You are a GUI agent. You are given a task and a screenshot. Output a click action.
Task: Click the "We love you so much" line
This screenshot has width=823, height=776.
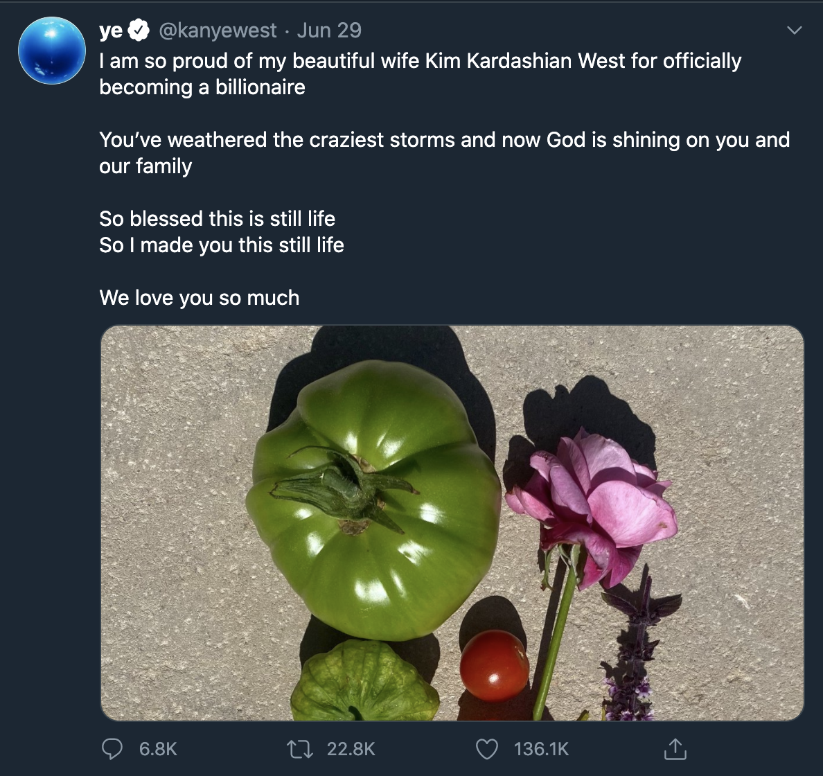pyautogui.click(x=200, y=298)
